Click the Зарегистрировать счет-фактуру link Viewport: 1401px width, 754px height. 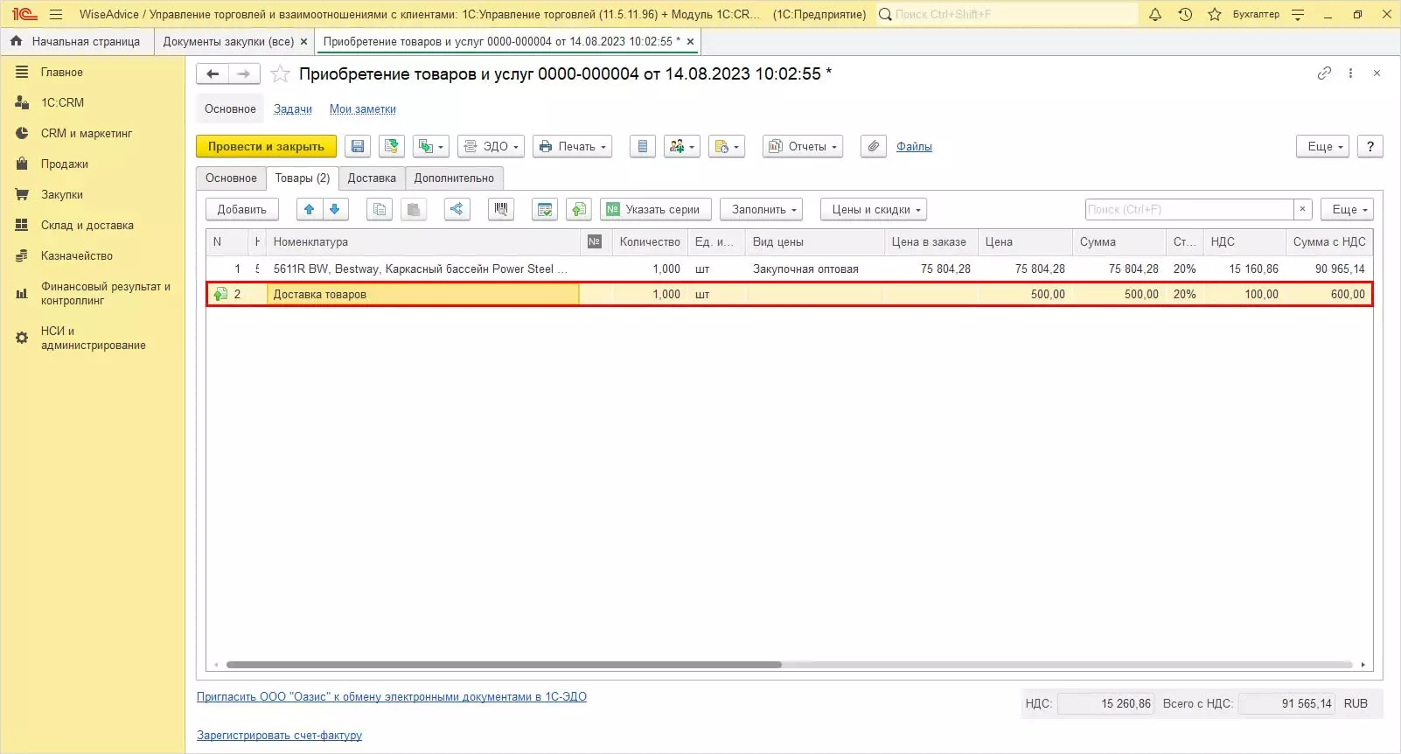tap(279, 735)
